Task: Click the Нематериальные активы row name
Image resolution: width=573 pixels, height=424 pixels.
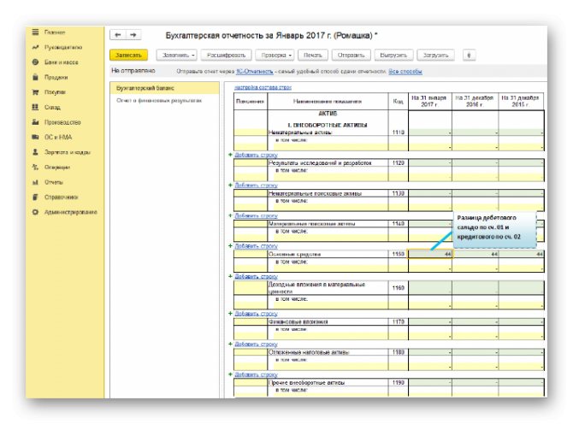Action: (x=300, y=132)
